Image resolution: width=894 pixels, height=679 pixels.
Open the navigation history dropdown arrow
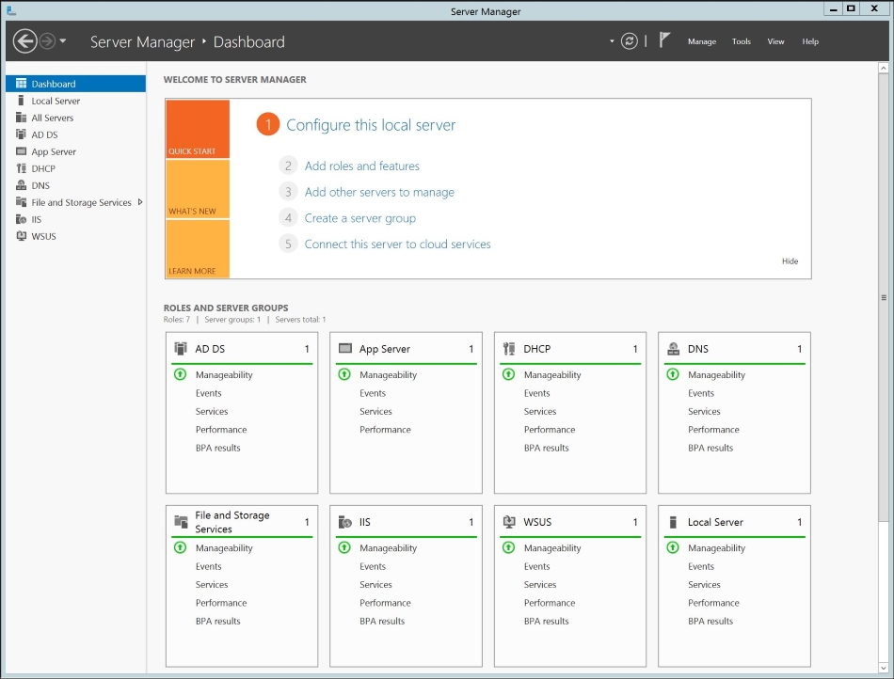(63, 41)
